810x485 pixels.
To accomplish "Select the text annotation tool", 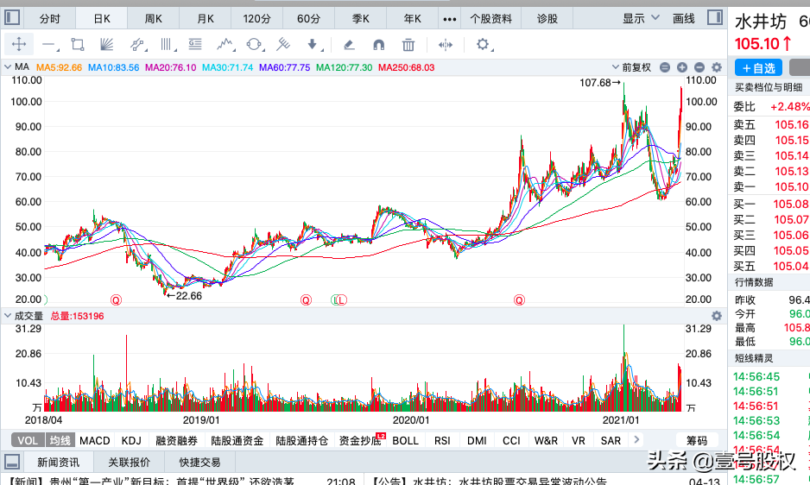I will coord(195,44).
